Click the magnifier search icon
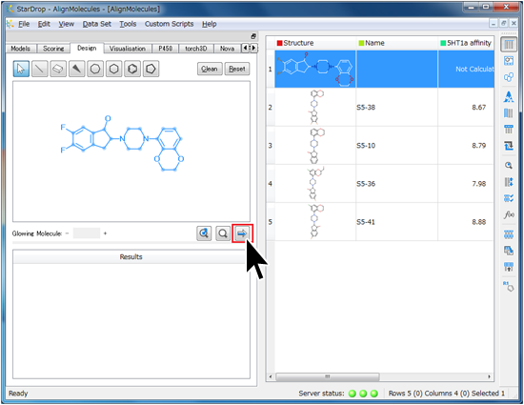The width and height of the screenshot is (524, 405). click(x=223, y=233)
